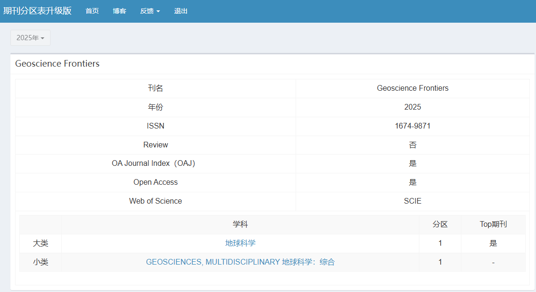
Task: Click the Geoscience Frontiers panel heading
Action: [57, 64]
